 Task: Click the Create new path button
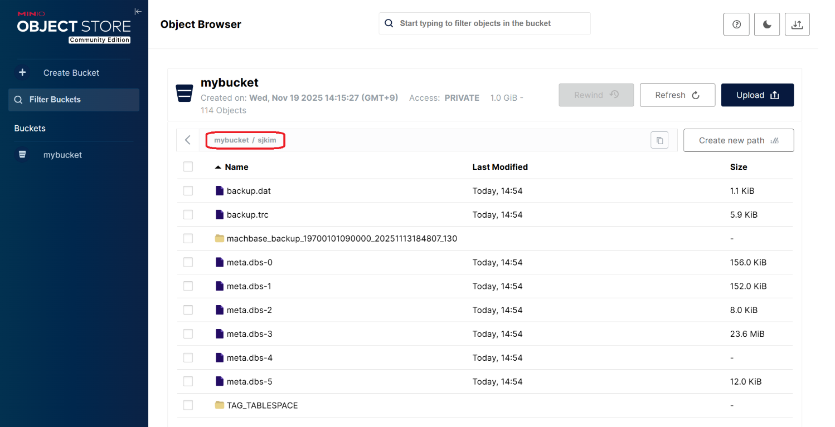(x=738, y=140)
